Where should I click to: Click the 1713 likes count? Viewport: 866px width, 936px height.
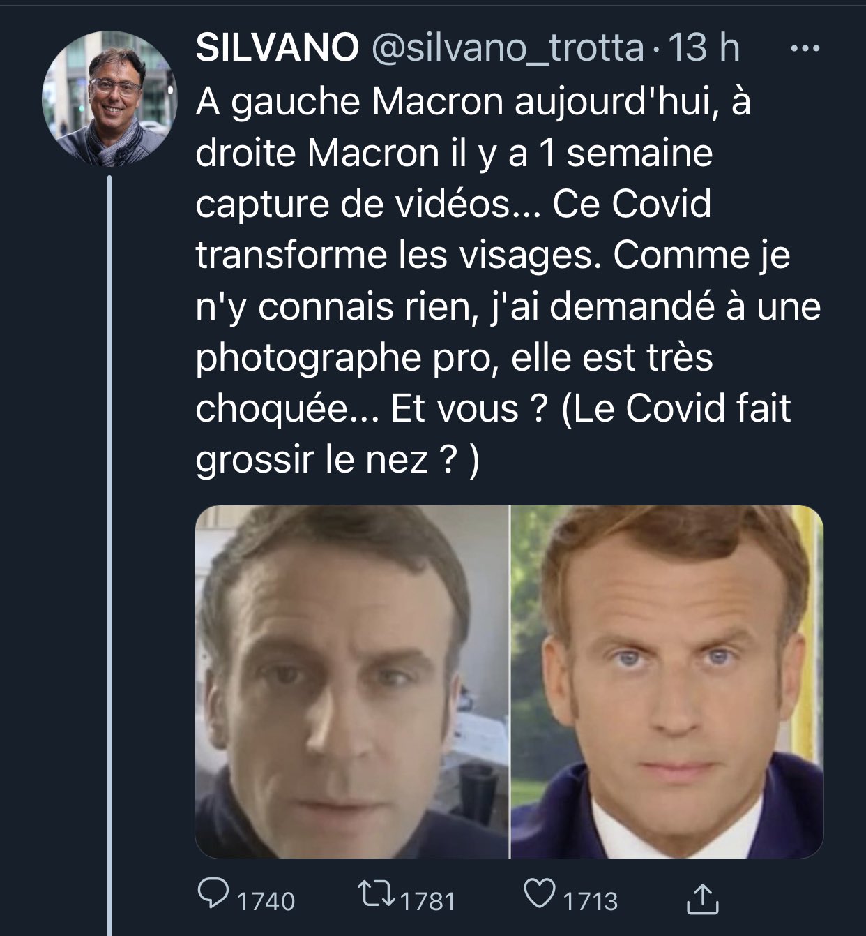(x=590, y=901)
